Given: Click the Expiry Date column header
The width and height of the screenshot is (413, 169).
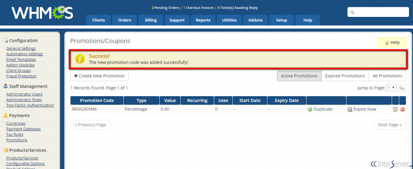Looking at the screenshot, I should coord(287,101).
